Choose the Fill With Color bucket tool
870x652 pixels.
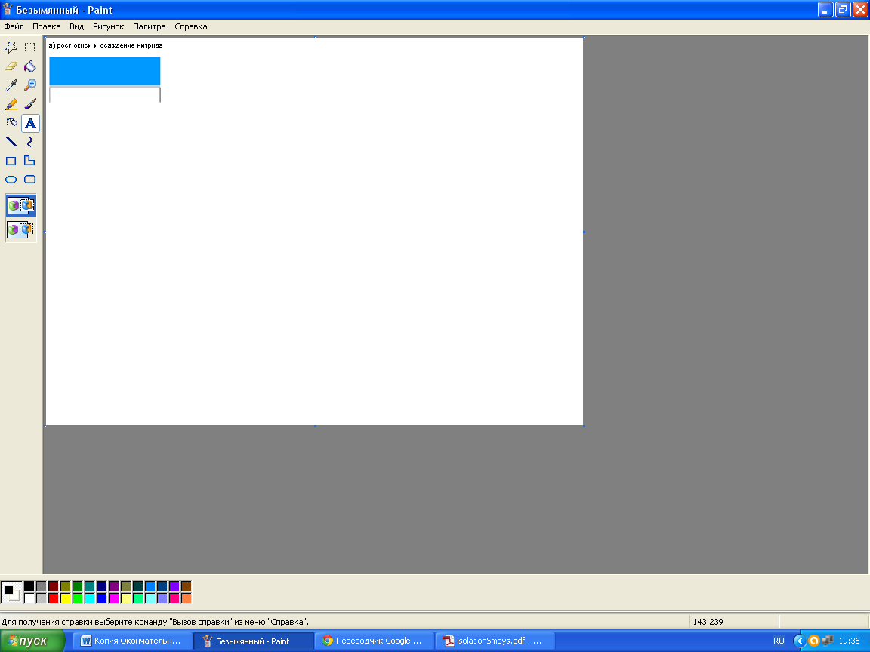pos(30,66)
